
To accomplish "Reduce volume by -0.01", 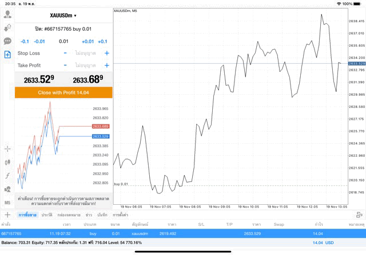I will 39,41.
